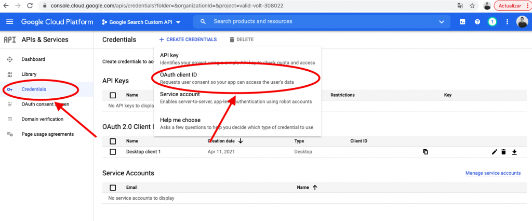Image resolution: width=532 pixels, height=221 pixels.
Task: Open Dashboard in the sidebar
Action: coord(33,59)
